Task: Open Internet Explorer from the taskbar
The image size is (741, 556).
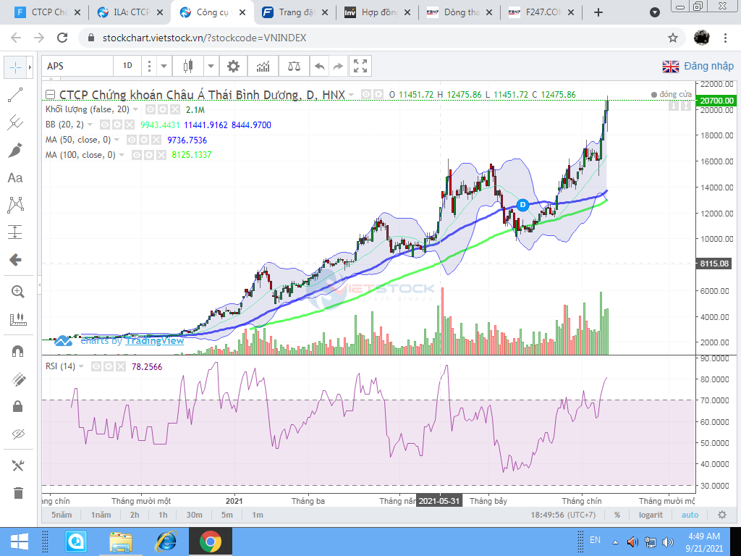Action: [166, 542]
